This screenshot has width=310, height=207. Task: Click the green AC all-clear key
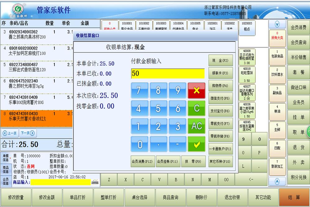tap(196, 126)
